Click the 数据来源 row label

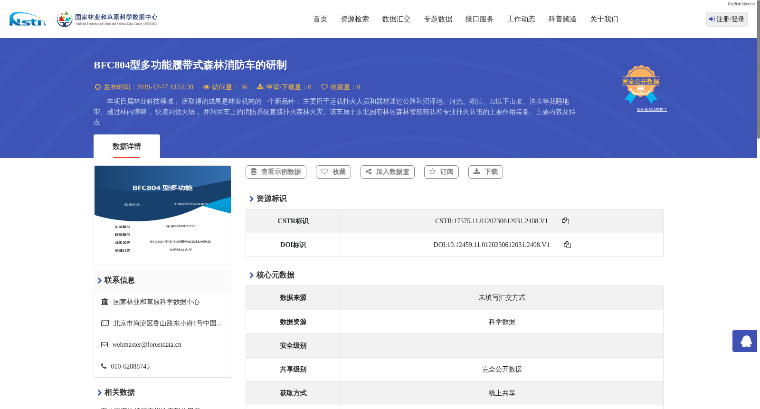[x=293, y=298]
